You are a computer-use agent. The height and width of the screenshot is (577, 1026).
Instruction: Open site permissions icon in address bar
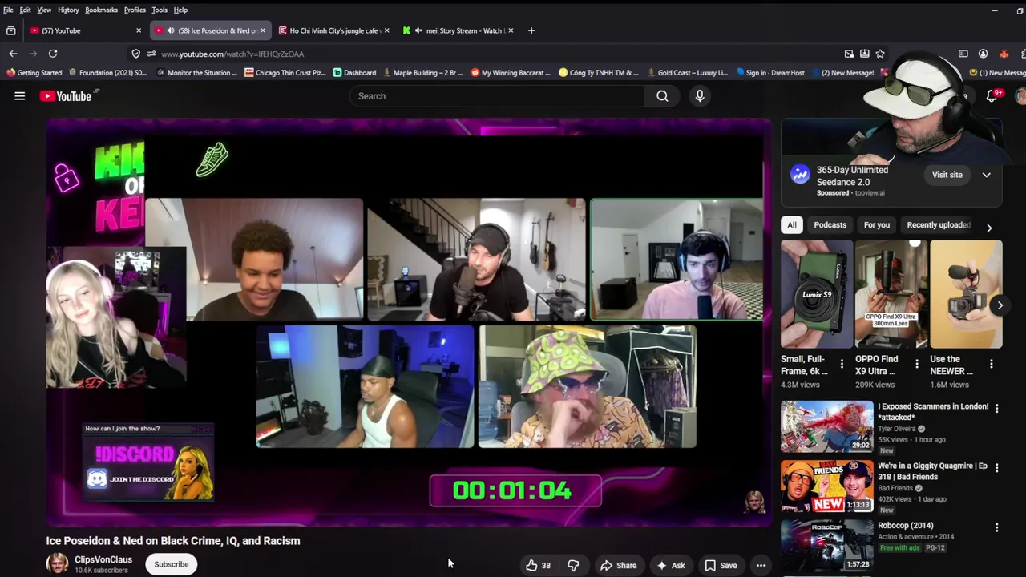pos(151,54)
